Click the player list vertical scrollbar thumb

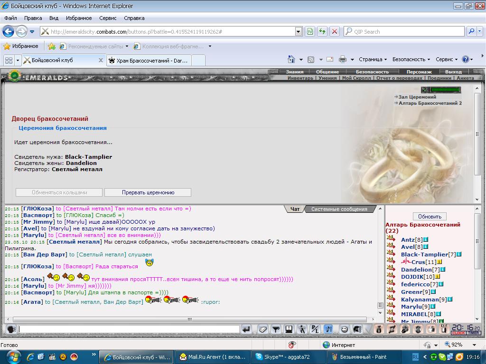point(477,241)
